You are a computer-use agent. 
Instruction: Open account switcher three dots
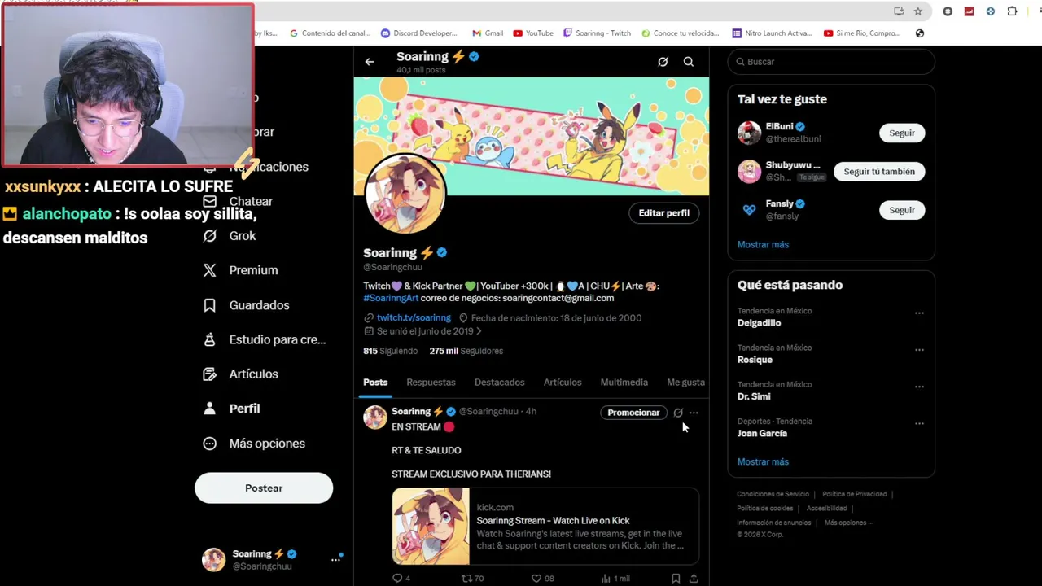(x=335, y=560)
